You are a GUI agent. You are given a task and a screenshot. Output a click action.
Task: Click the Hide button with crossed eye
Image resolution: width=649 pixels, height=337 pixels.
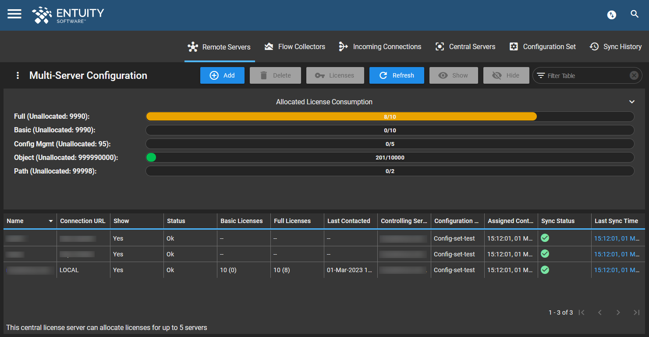506,75
